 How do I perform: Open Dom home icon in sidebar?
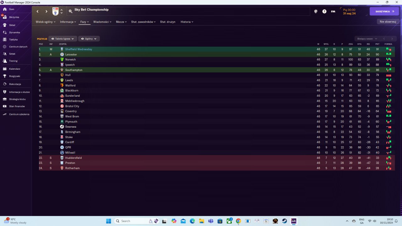tap(5, 9)
